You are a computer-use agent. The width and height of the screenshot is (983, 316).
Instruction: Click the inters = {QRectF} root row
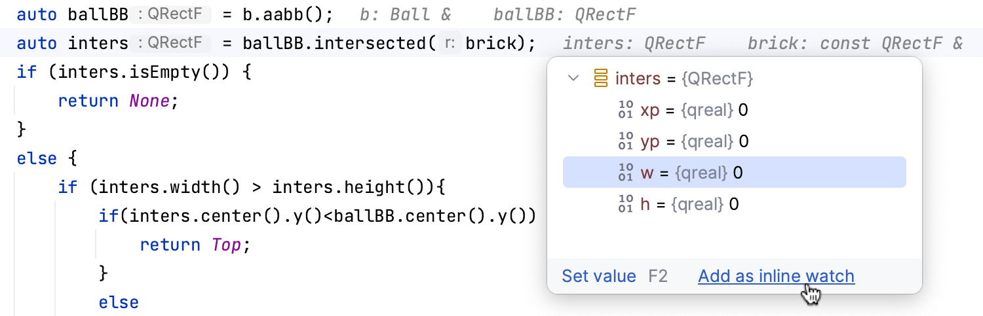click(x=684, y=79)
